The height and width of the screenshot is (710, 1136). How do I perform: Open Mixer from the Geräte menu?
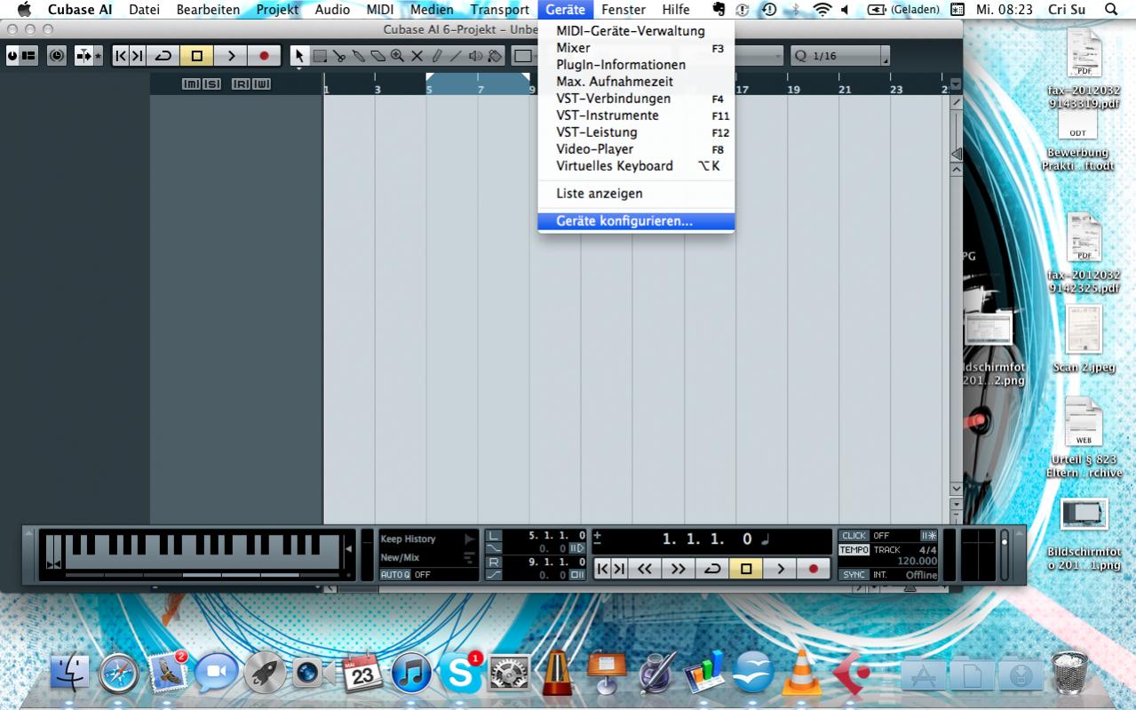pos(636,48)
